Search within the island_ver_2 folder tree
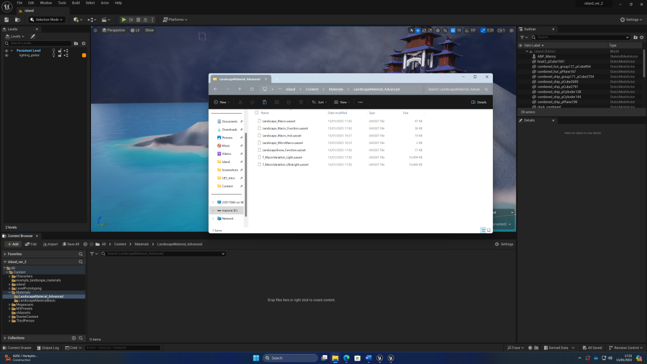The width and height of the screenshot is (647, 364). (x=80, y=262)
